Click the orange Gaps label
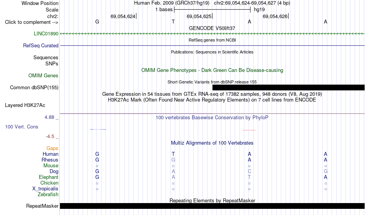Screen dimensions: 365x215 point(52,148)
